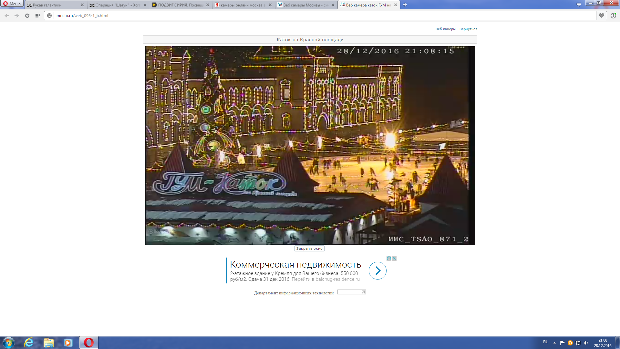
Task: Click the Департамент информационных технологий text
Action: [294, 293]
